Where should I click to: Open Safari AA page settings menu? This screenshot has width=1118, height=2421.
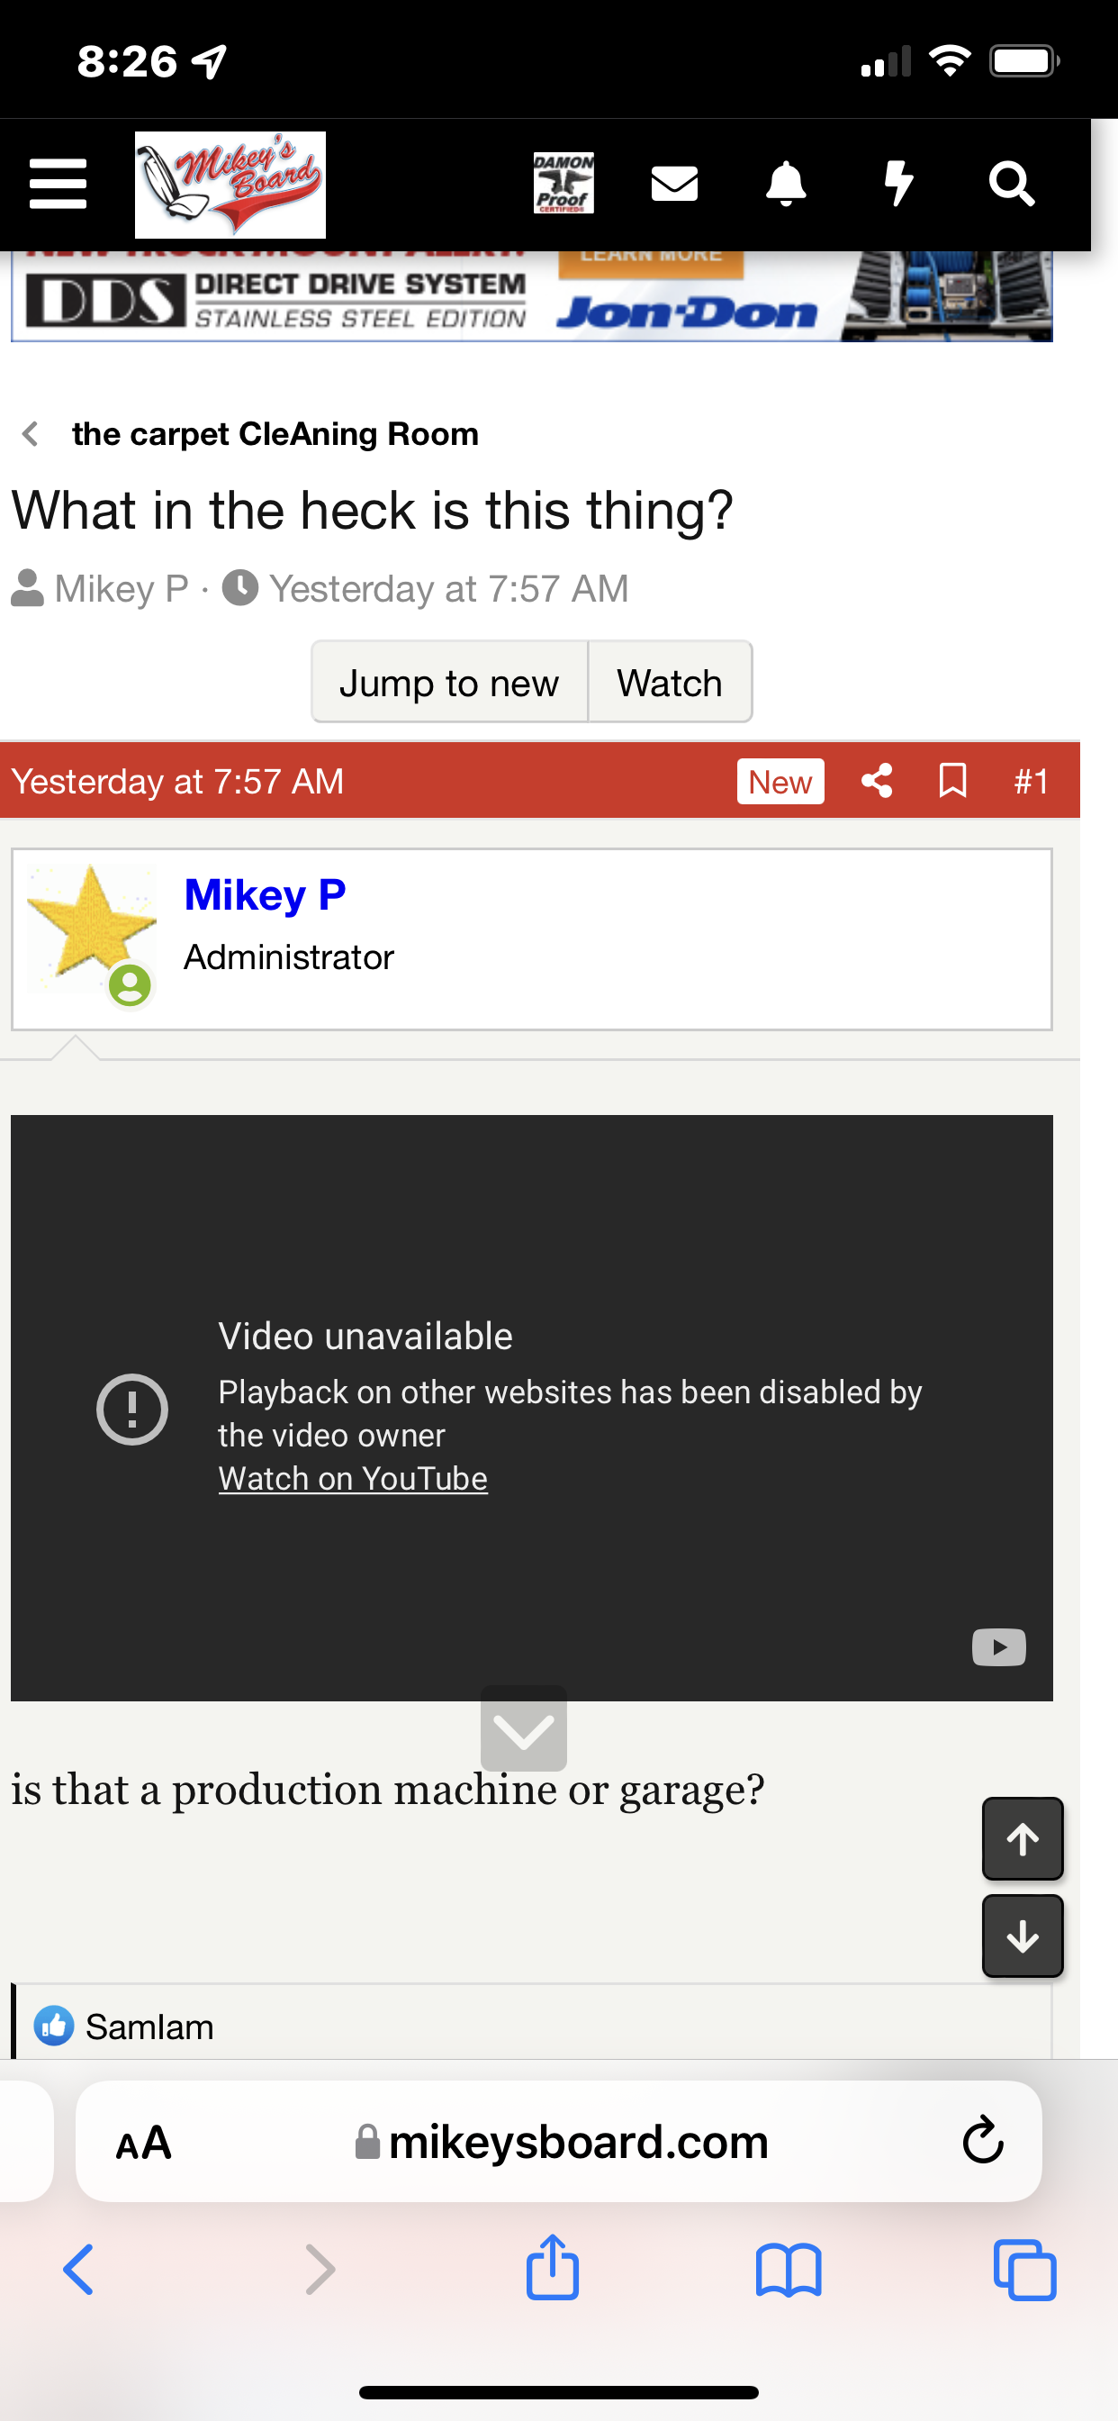point(144,2144)
